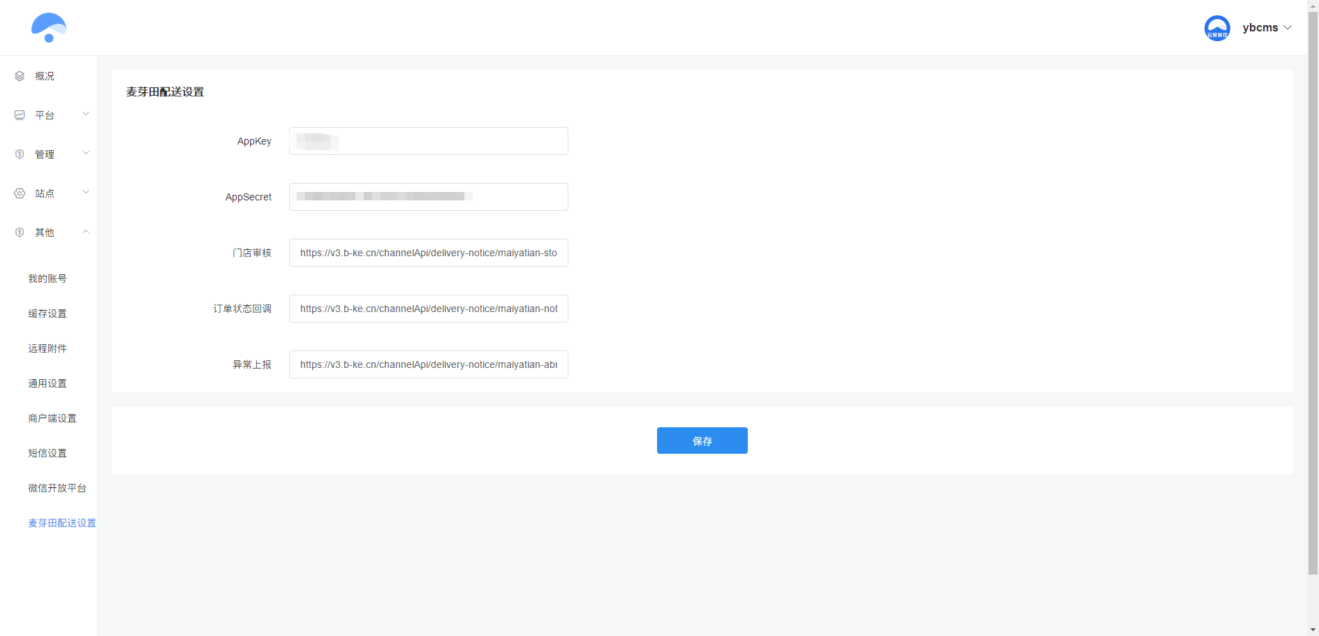The height and width of the screenshot is (636, 1319).
Task: Click the scrollbar down arrow
Action: 1313,630
